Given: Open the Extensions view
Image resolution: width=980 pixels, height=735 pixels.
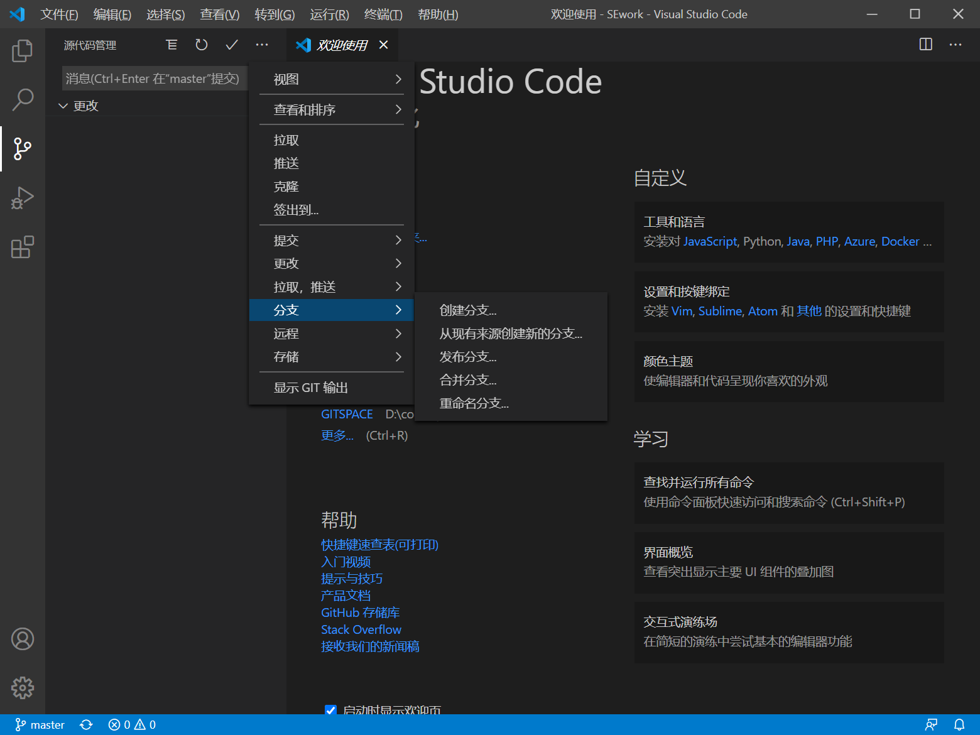Looking at the screenshot, I should (23, 247).
